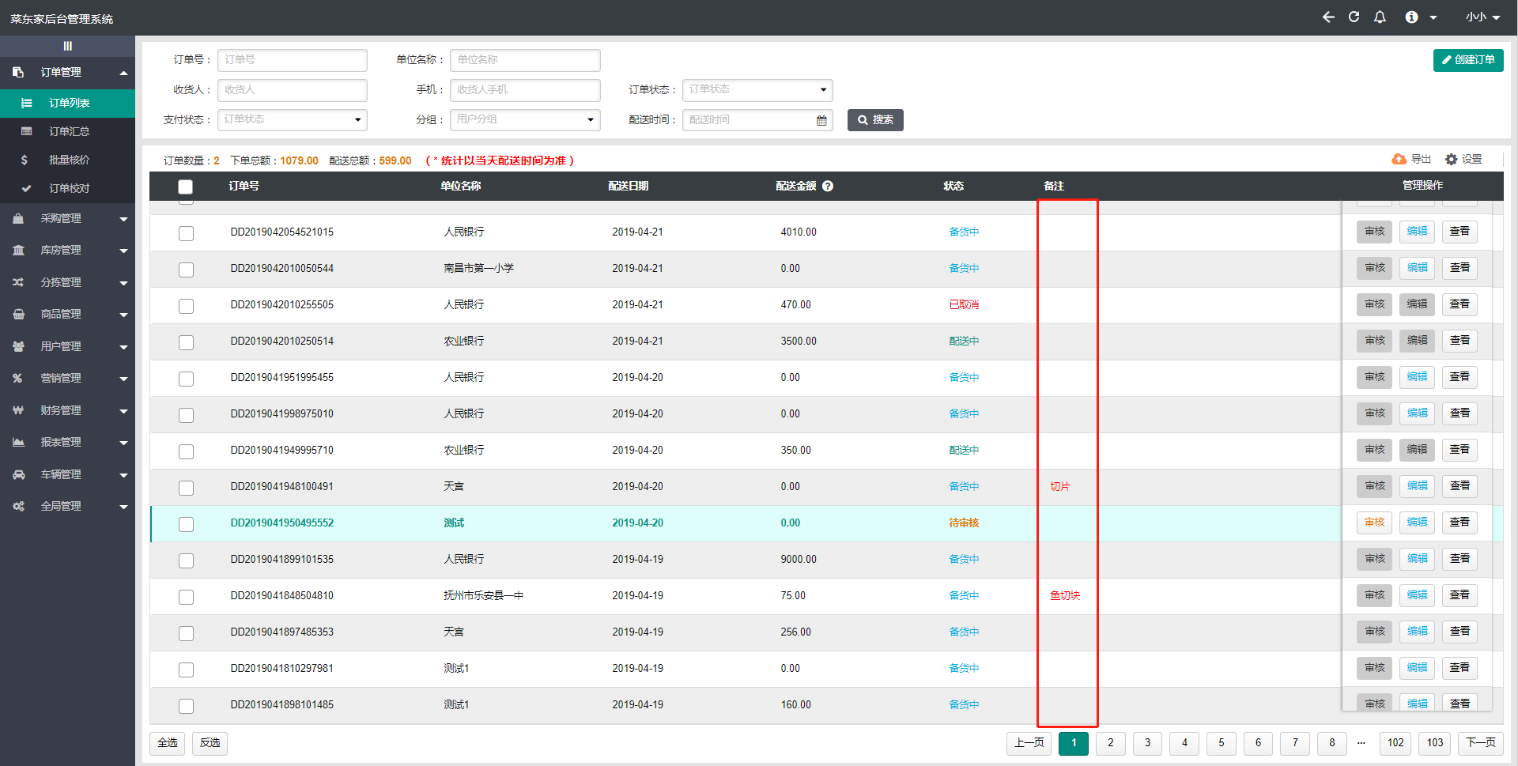The height and width of the screenshot is (766, 1518).
Task: Click the 搜索 search button
Action: pyautogui.click(x=875, y=120)
